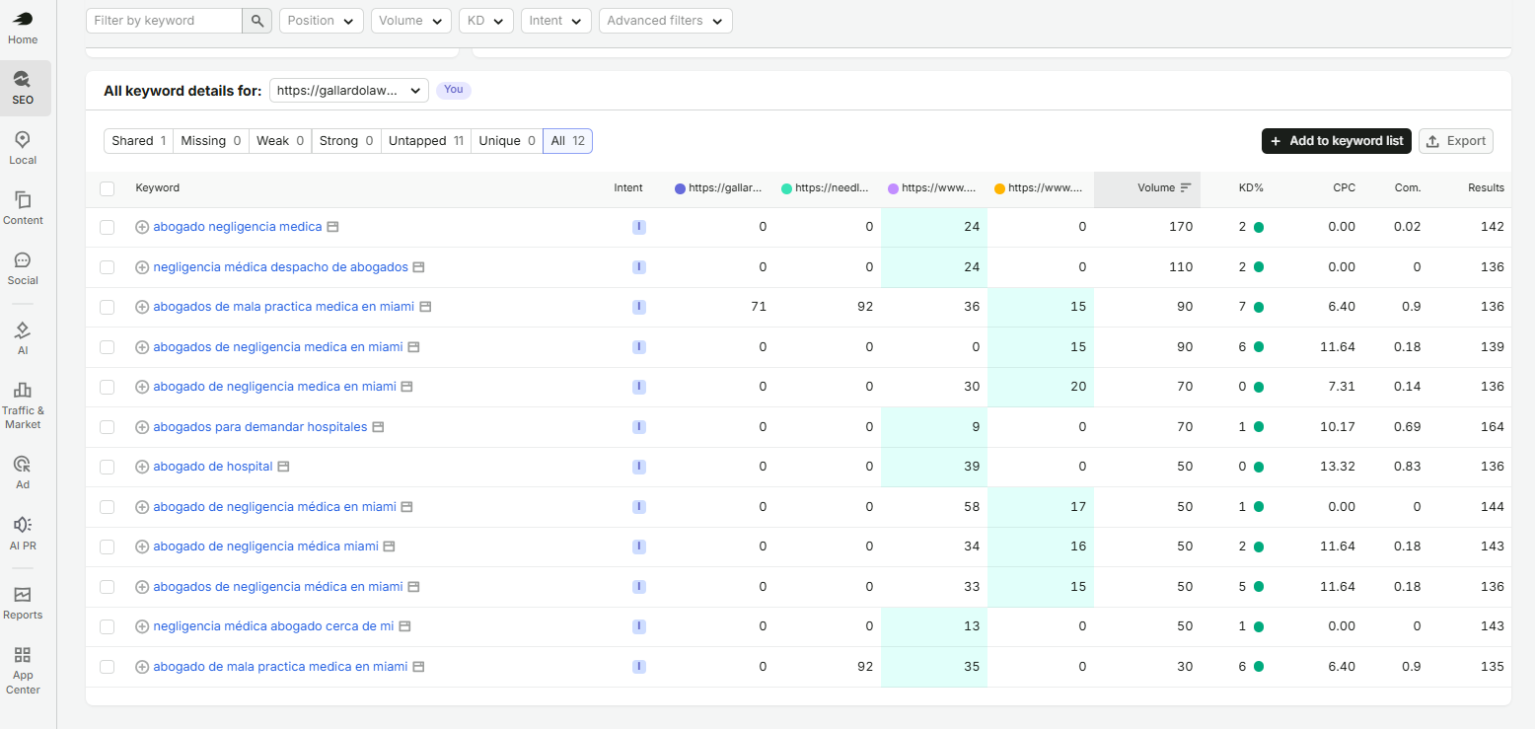The width and height of the screenshot is (1535, 729).
Task: Select the Strong keywords tab
Action: pyautogui.click(x=346, y=141)
